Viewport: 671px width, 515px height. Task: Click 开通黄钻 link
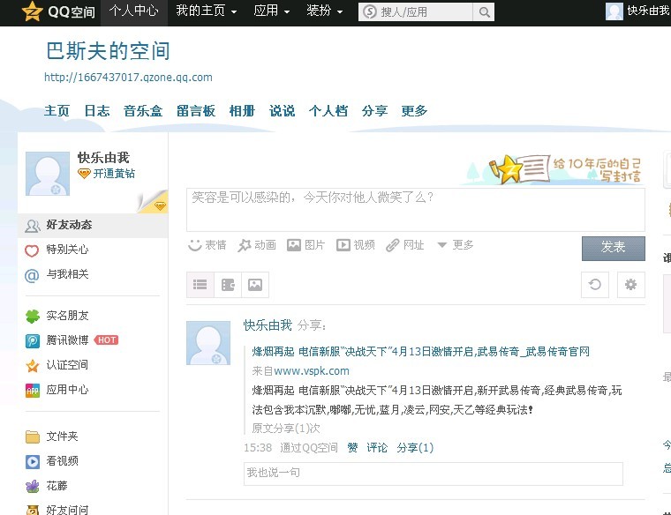114,174
